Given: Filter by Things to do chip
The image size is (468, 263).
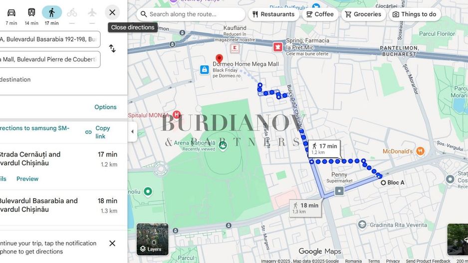Looking at the screenshot, I should point(415,14).
